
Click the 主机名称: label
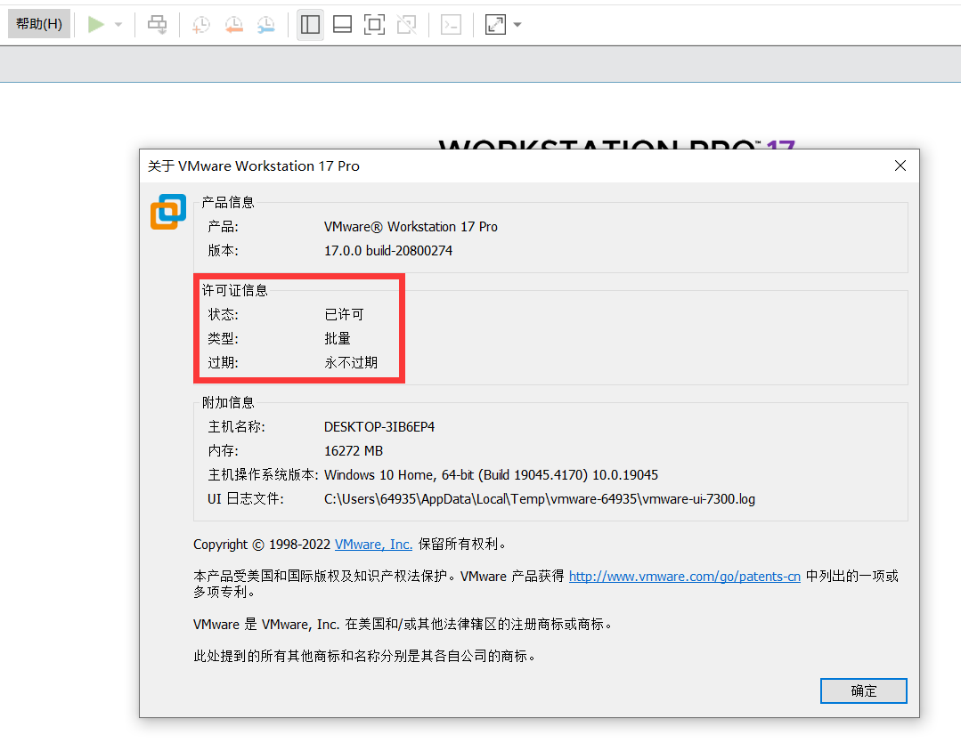(237, 427)
